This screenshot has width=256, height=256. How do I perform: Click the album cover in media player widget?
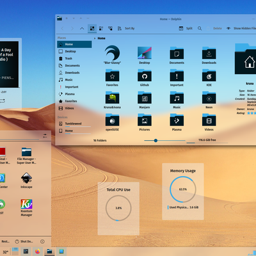coord(9,65)
